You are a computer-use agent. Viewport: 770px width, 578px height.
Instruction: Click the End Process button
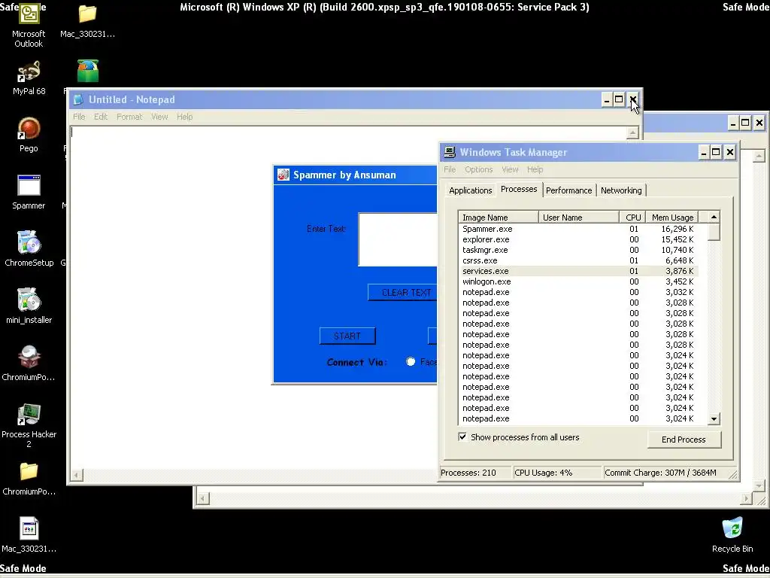coord(684,440)
